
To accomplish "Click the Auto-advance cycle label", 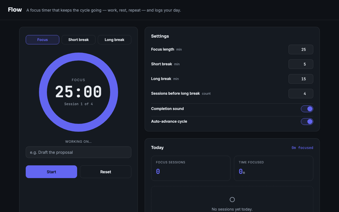I will (169, 122).
